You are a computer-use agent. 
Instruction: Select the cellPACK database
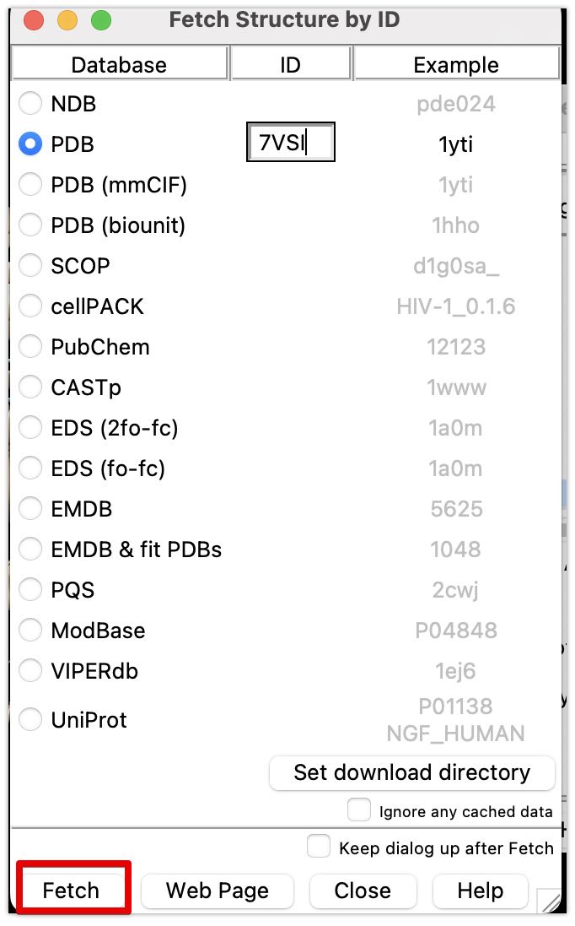click(30, 306)
